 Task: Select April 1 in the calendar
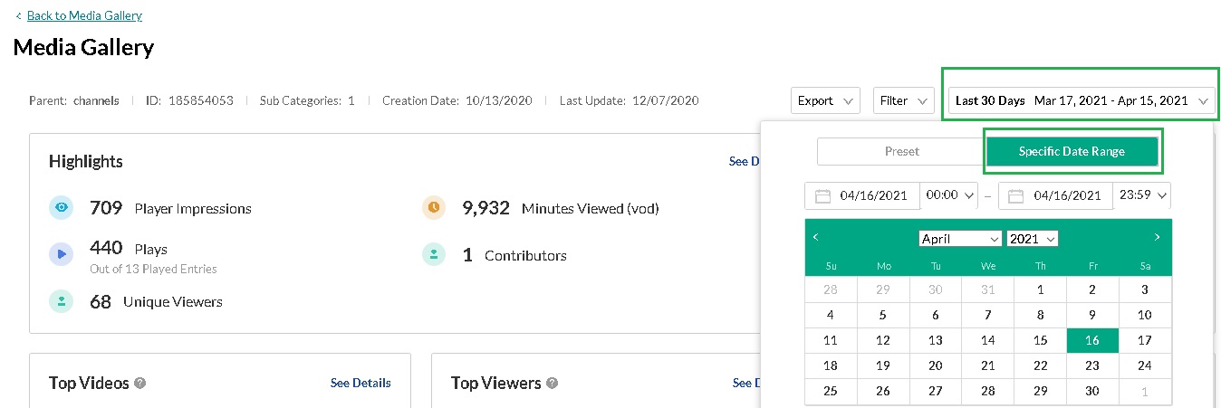tap(1040, 289)
